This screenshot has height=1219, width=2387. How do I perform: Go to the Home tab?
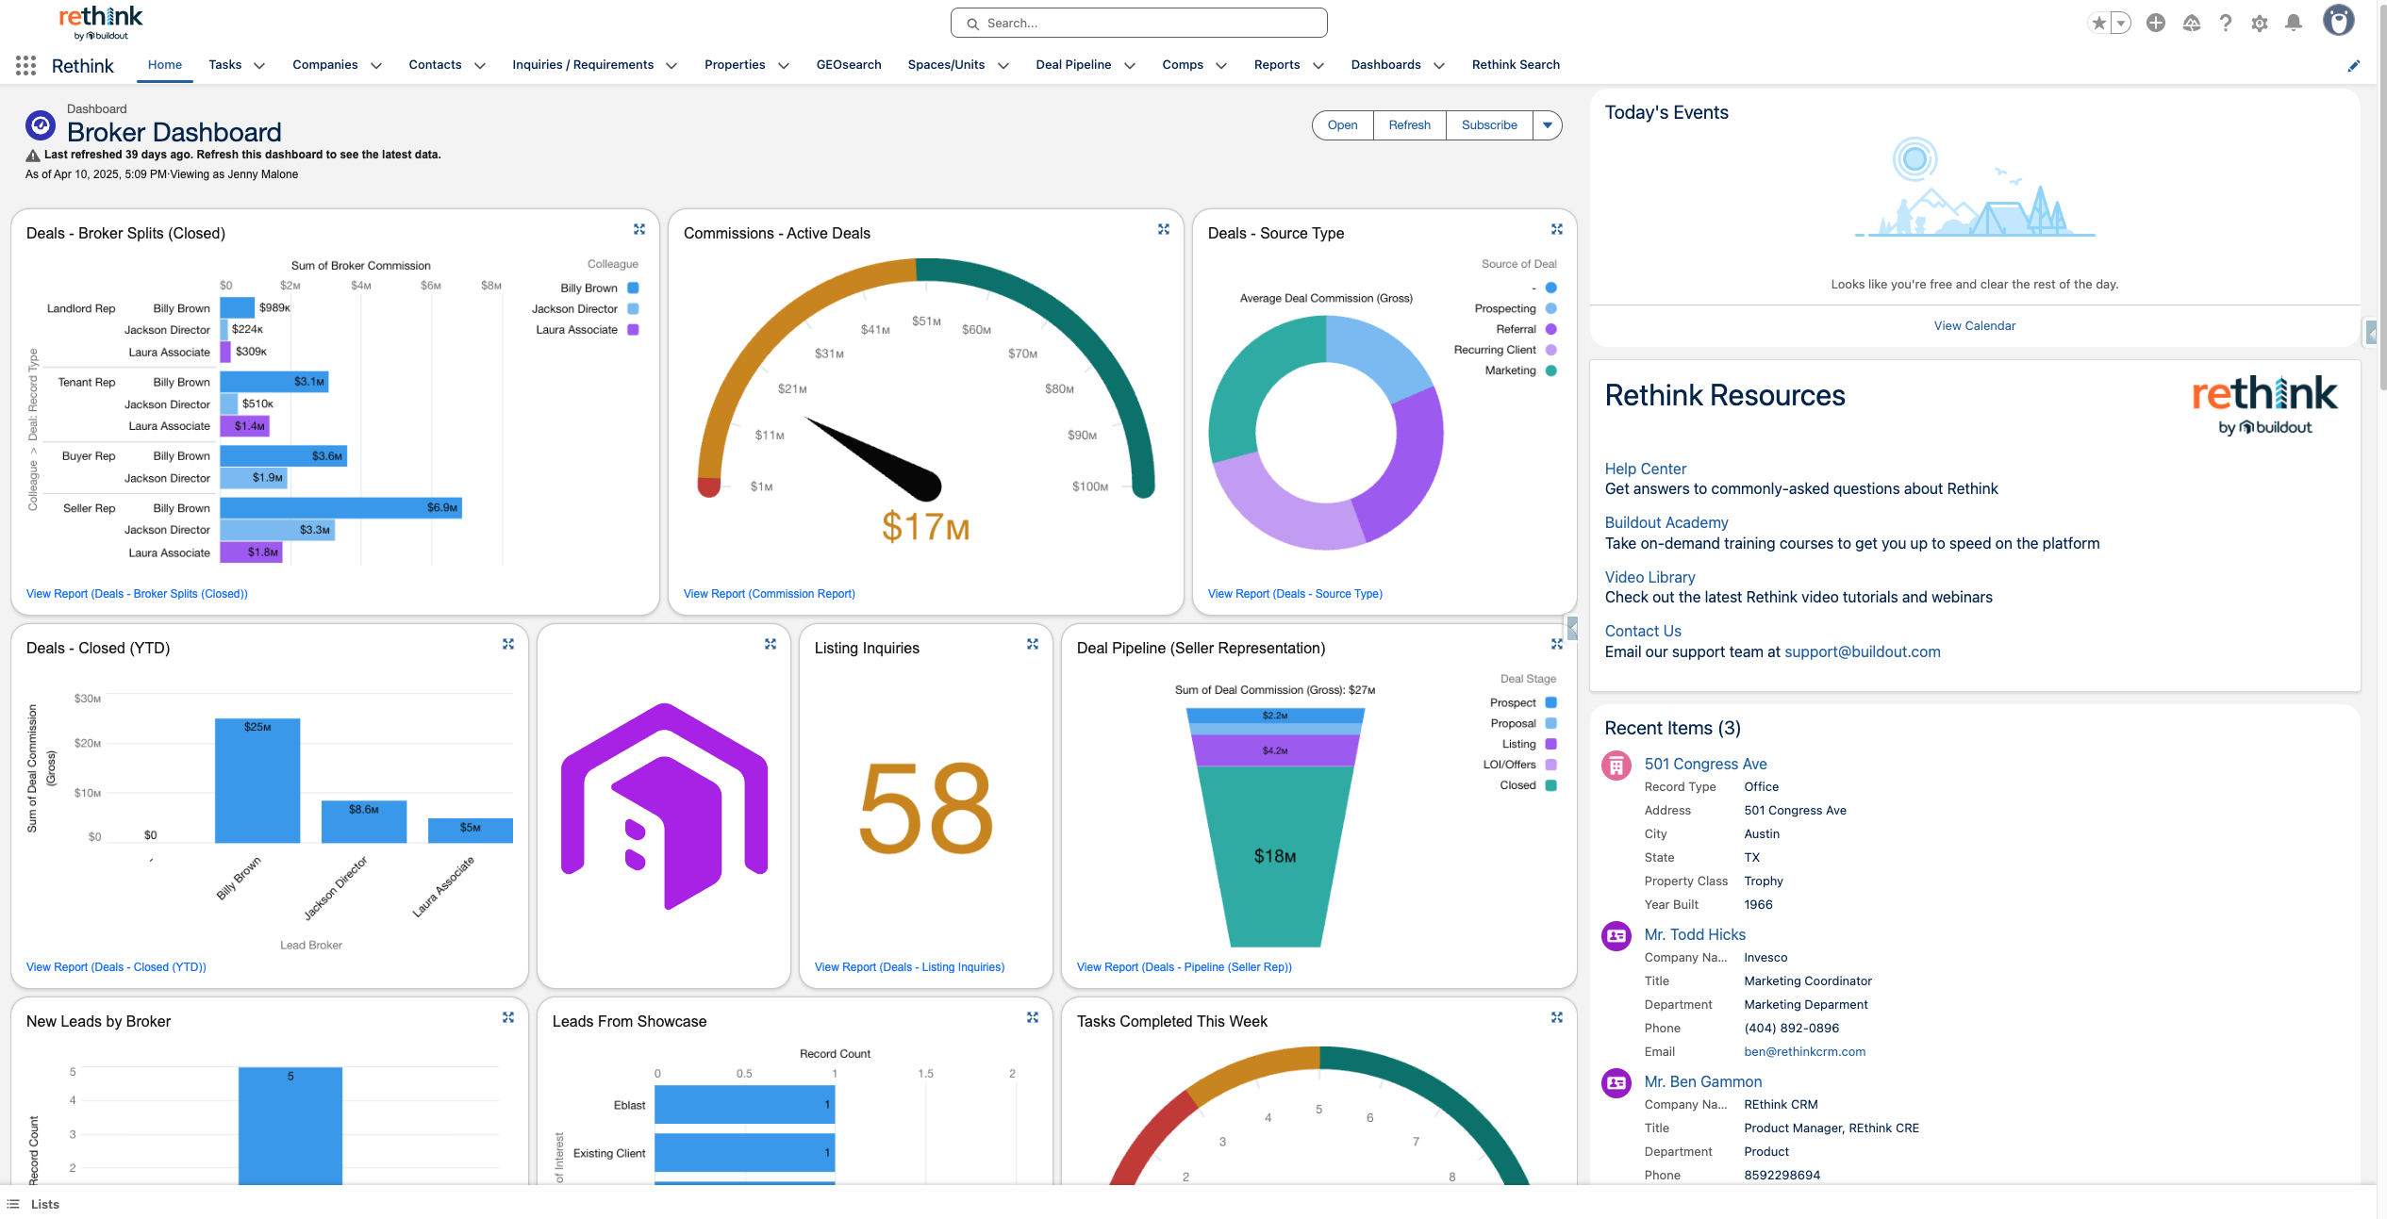(165, 65)
